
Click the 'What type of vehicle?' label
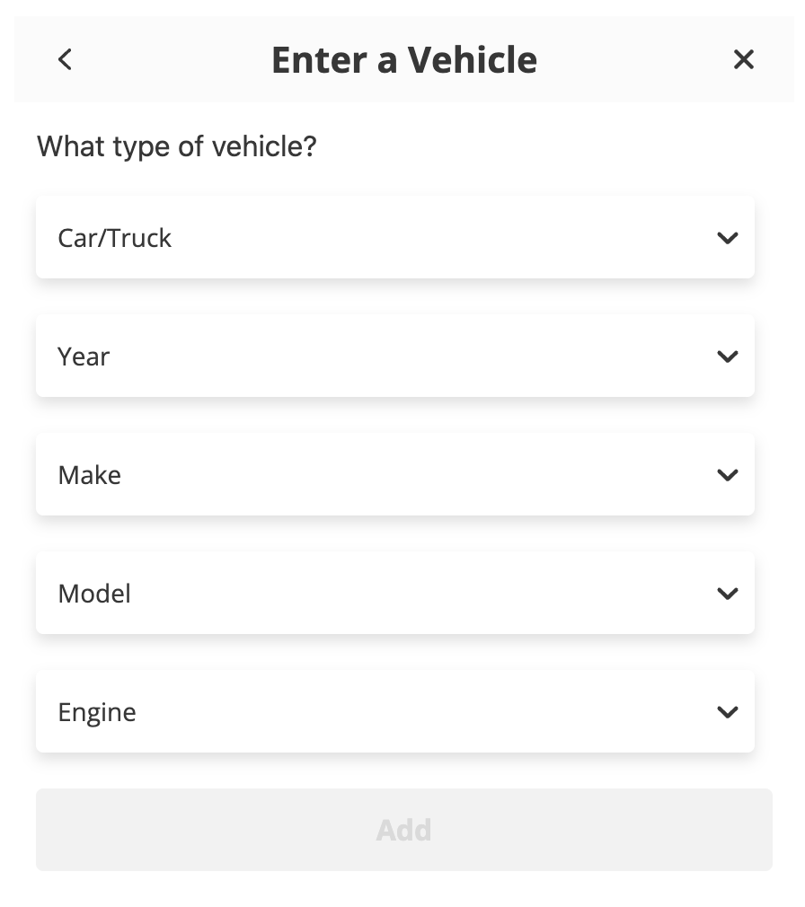(177, 145)
